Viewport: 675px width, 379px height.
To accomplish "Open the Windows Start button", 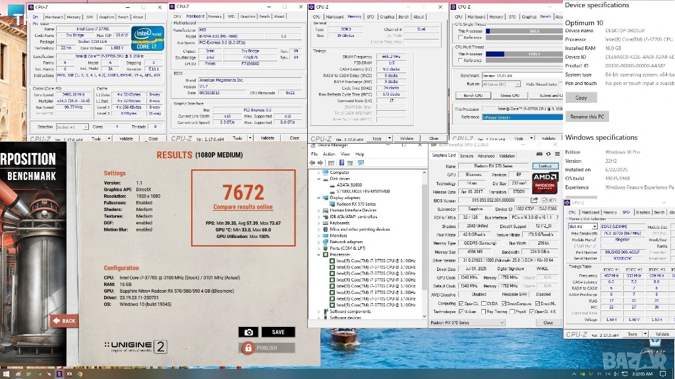I will pyautogui.click(x=6, y=374).
